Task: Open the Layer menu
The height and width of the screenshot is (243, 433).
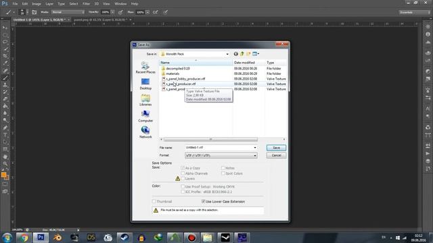Action: pyautogui.click(x=49, y=4)
